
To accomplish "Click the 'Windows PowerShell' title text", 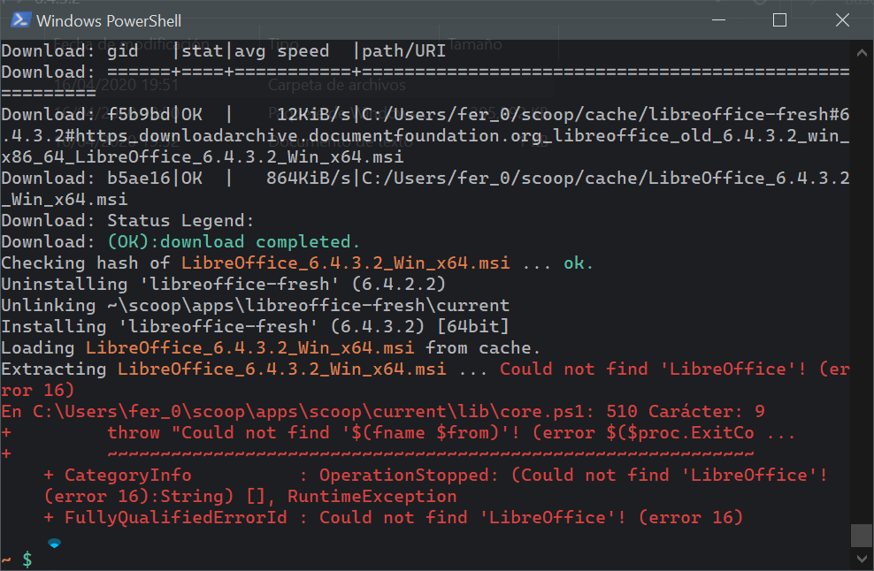I will point(109,21).
